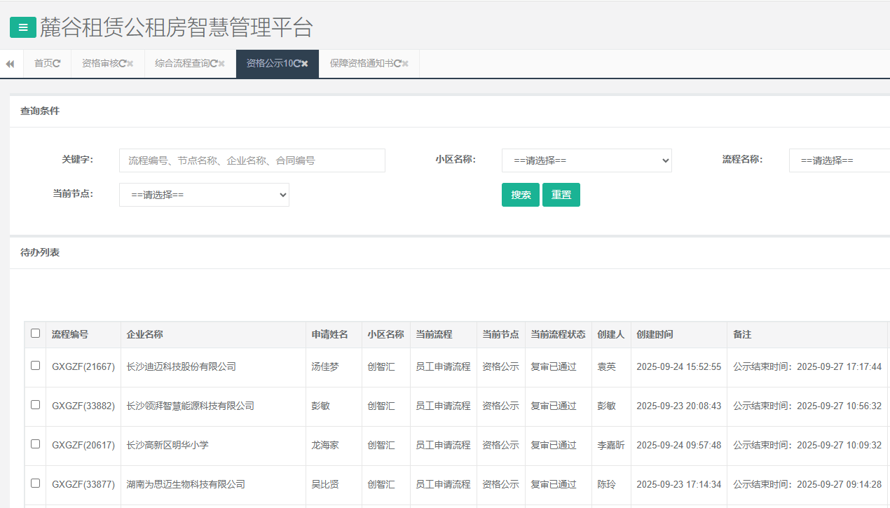The image size is (890, 508).
Task: Open the 保障资格通知书 tab
Action: (x=360, y=64)
